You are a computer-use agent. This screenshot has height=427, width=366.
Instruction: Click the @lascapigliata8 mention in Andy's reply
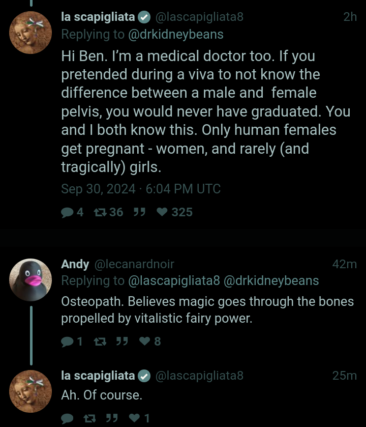(174, 280)
